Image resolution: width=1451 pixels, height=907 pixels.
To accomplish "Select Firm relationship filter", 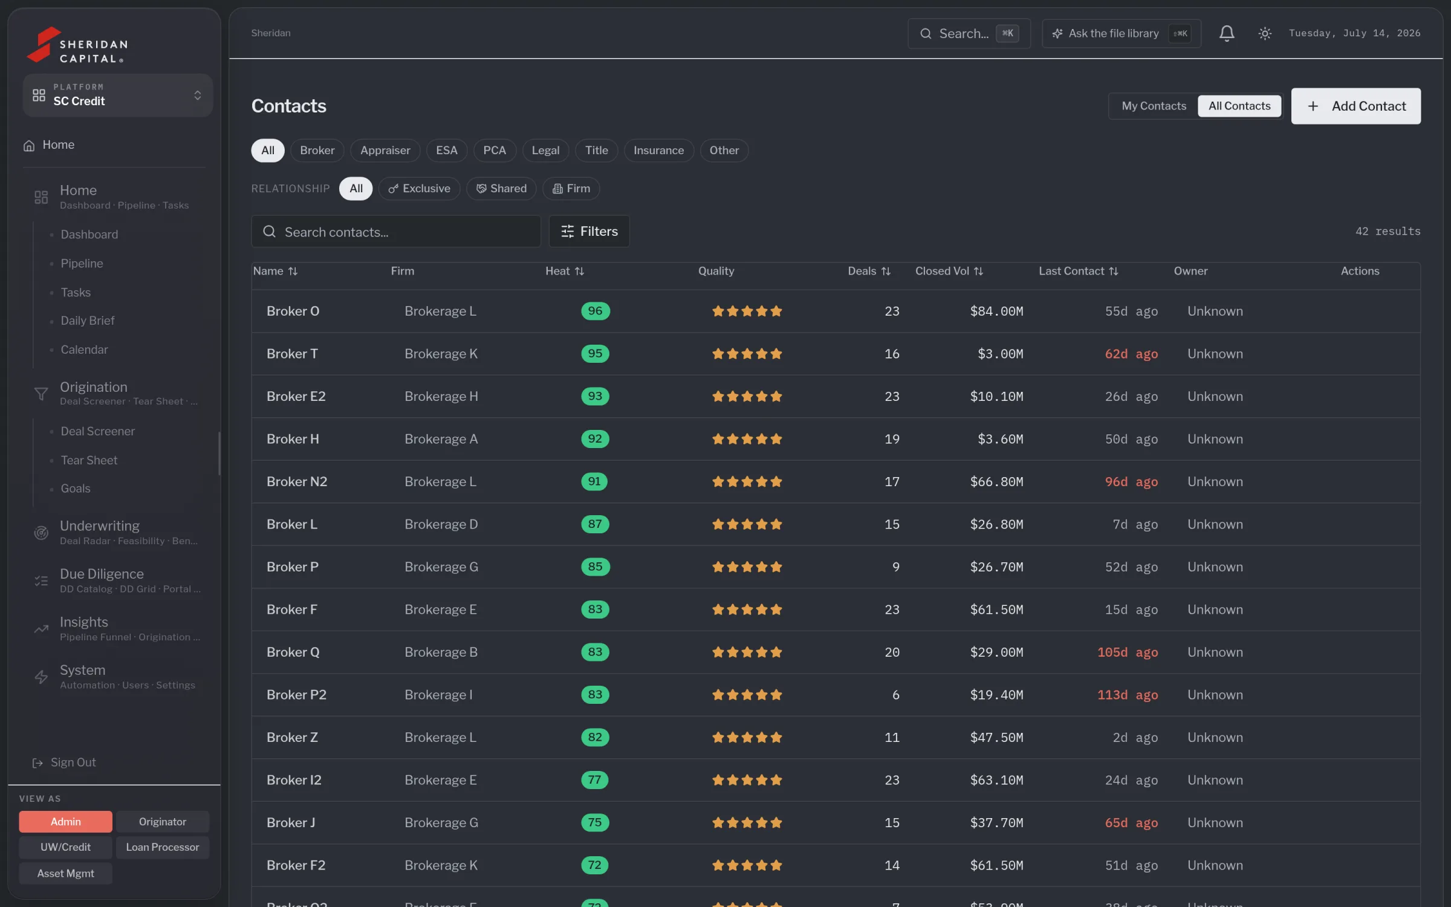I will click(x=571, y=189).
